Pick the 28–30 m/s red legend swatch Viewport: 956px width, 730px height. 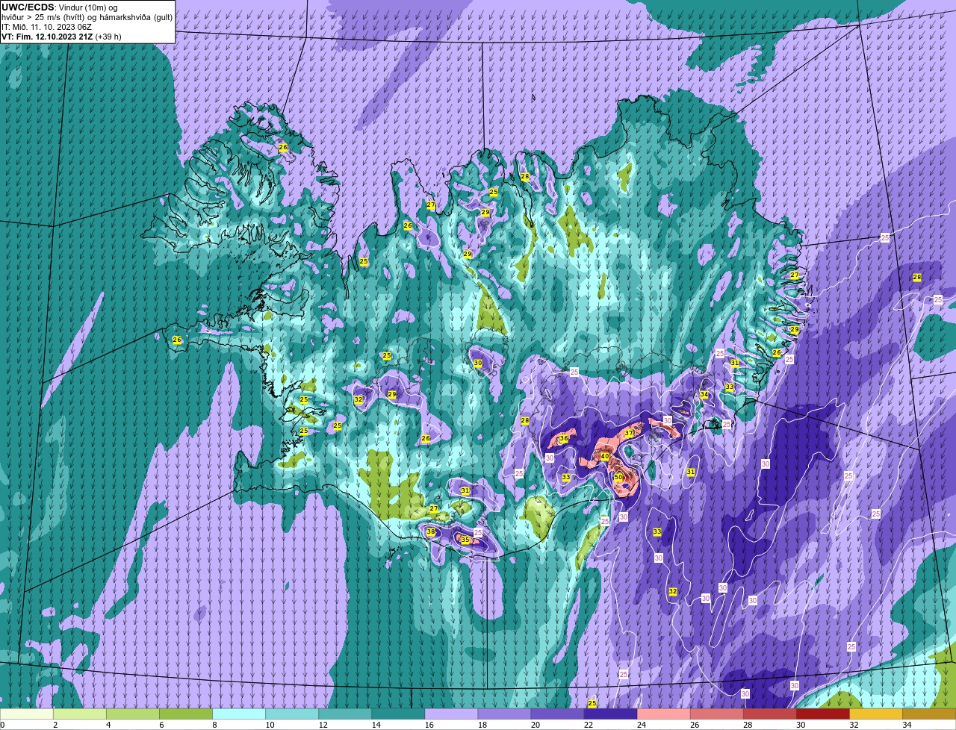click(769, 714)
